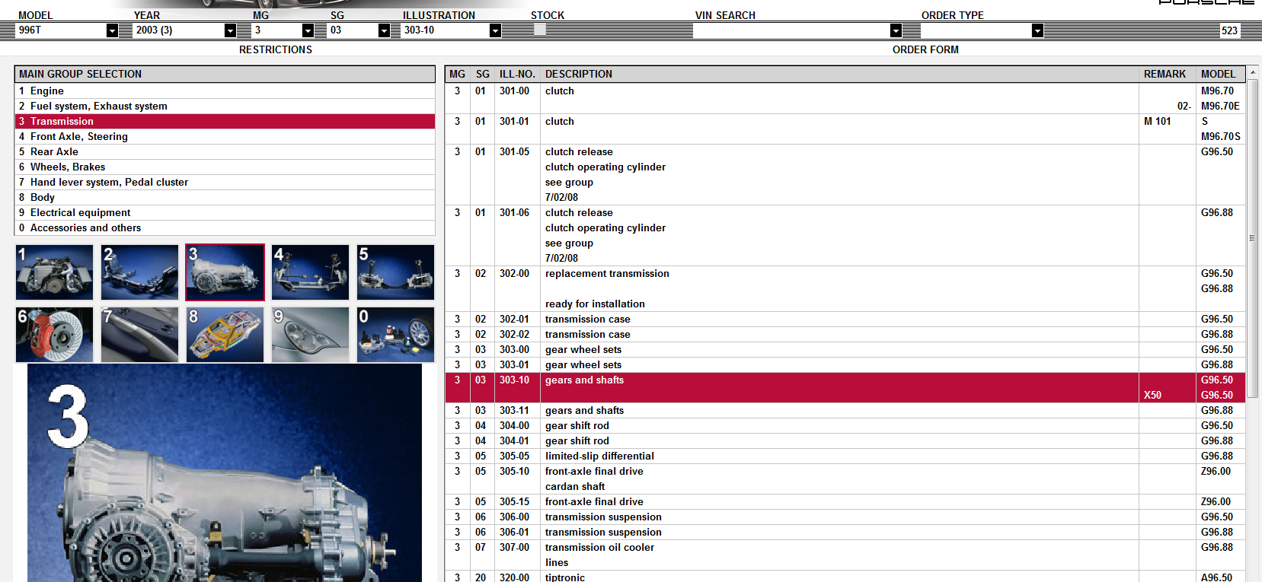Open the ORDER FORM menu
Viewport: 1262px width, 582px height.
click(x=925, y=49)
